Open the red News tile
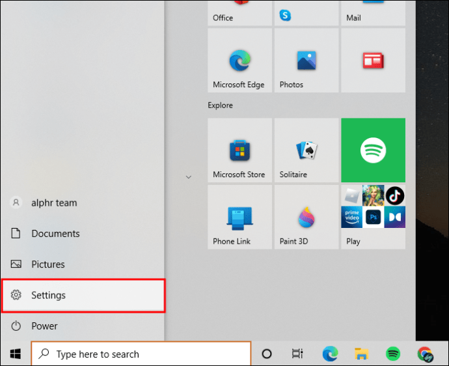This screenshot has height=366, width=449. click(x=373, y=60)
